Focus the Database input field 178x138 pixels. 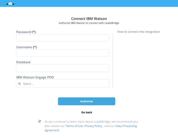tap(63, 68)
